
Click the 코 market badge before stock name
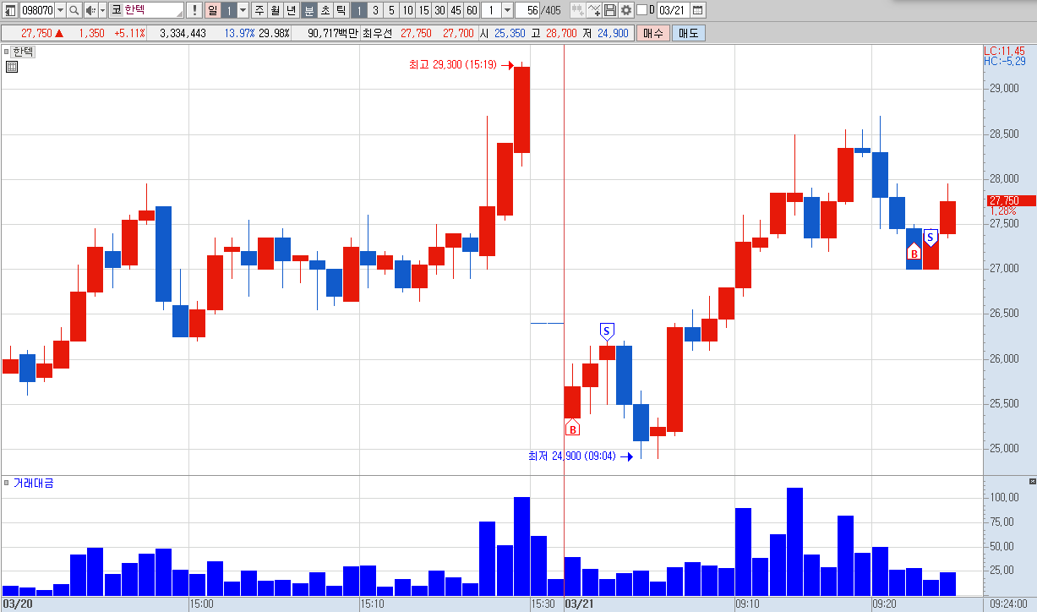[x=116, y=10]
